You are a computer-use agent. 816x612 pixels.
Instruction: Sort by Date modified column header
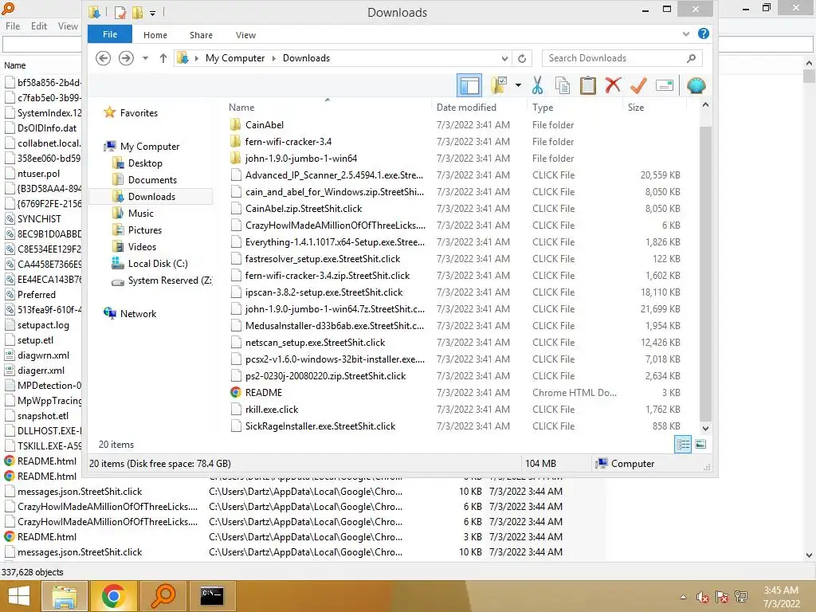pyautogui.click(x=466, y=108)
